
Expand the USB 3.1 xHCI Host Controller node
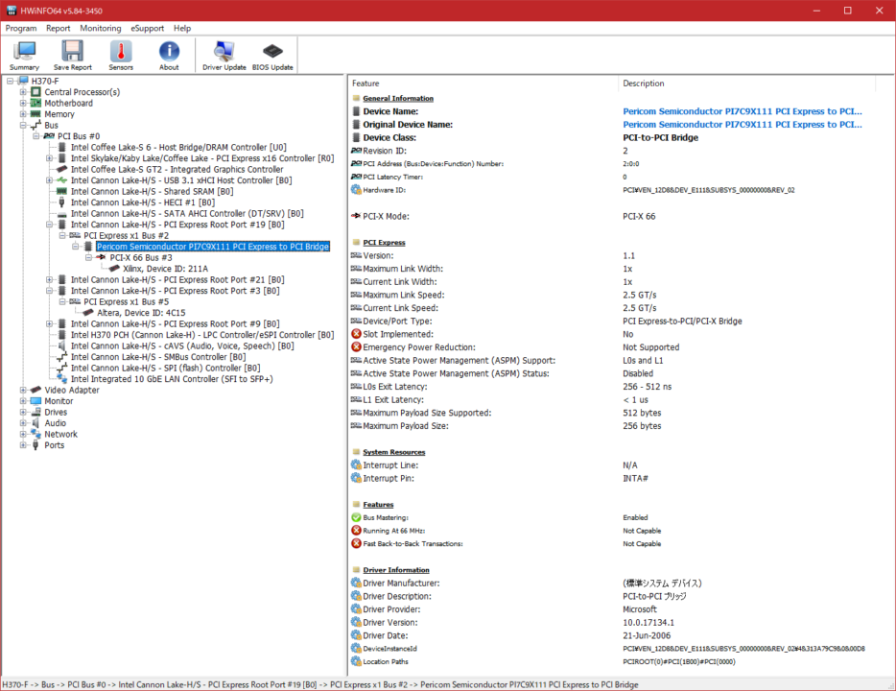click(49, 180)
